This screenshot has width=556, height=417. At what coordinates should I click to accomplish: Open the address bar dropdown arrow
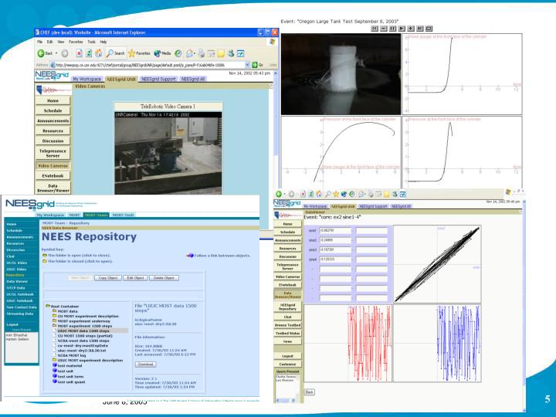tap(248, 65)
